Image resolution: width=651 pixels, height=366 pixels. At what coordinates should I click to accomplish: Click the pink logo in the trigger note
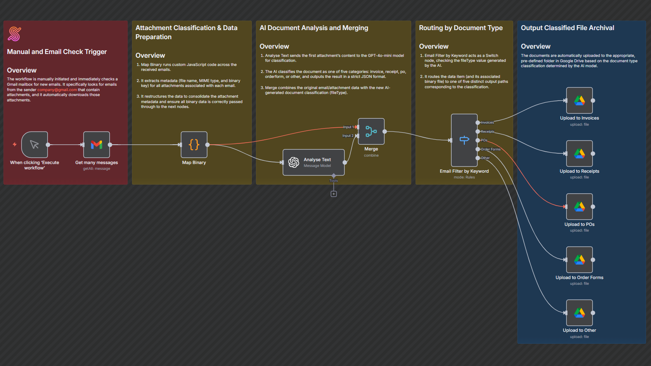14,34
